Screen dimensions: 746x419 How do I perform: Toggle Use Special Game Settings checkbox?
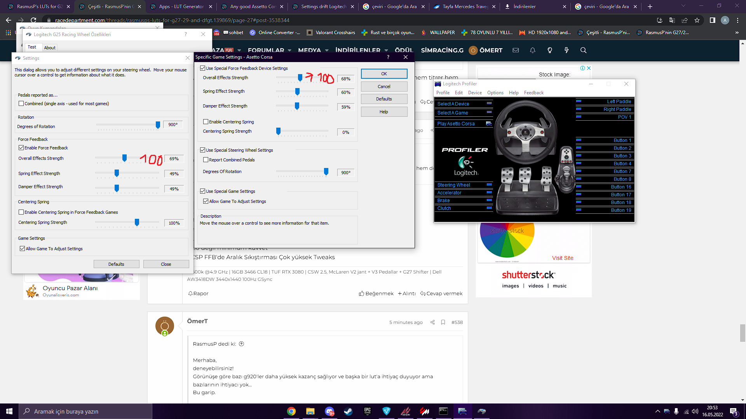click(x=203, y=191)
